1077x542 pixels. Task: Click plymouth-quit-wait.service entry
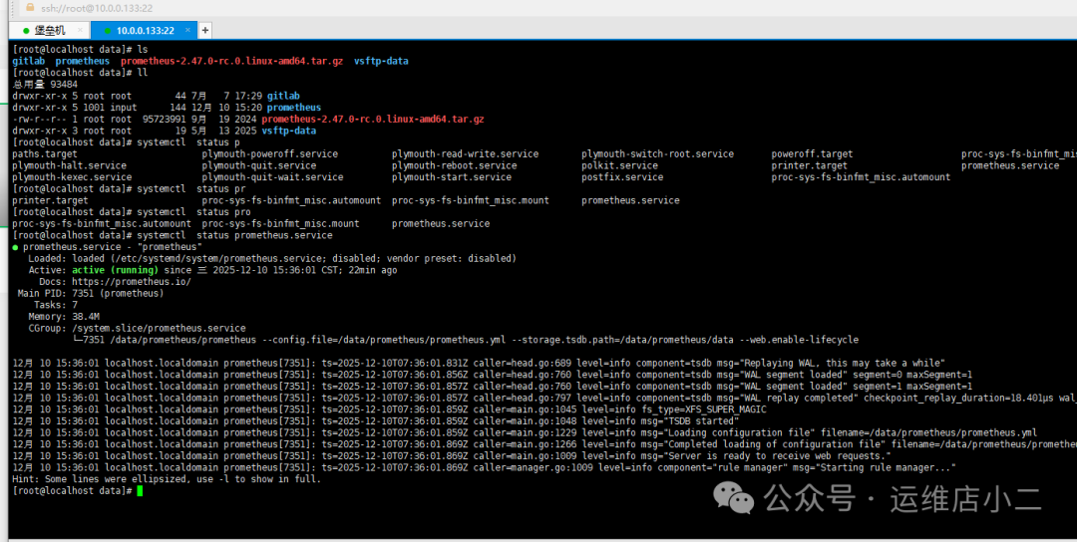coord(272,177)
